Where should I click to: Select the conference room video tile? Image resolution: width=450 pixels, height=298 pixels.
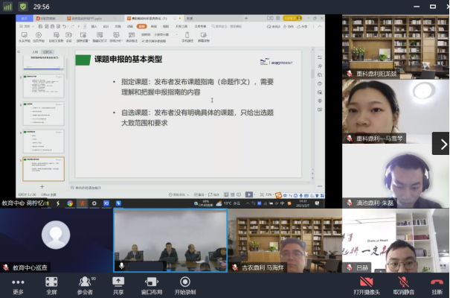point(170,240)
